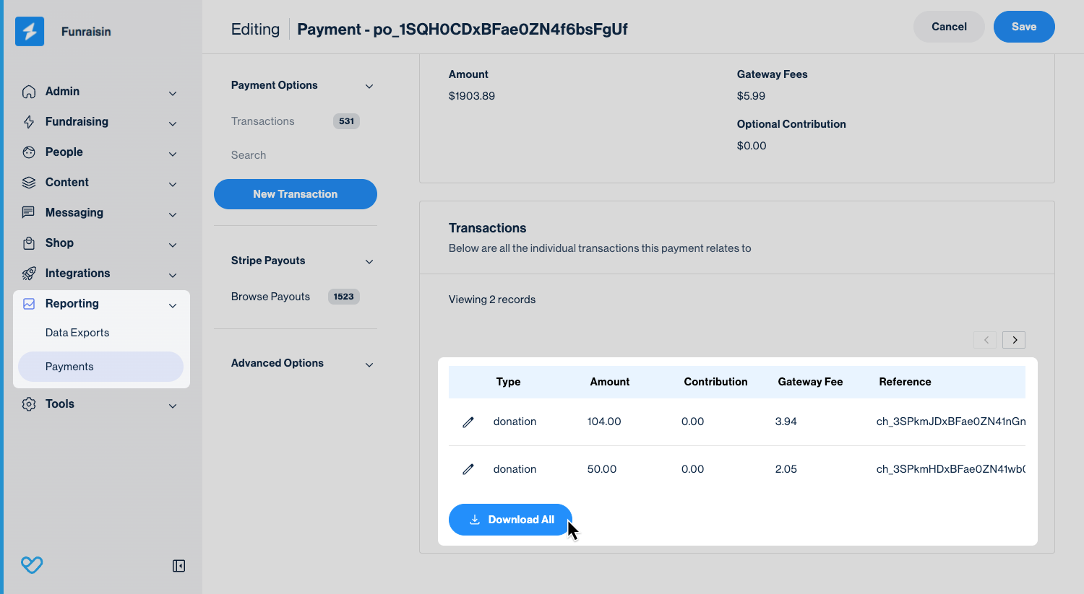This screenshot has width=1084, height=594.
Task: Click the Shop bag icon
Action: pos(29,243)
